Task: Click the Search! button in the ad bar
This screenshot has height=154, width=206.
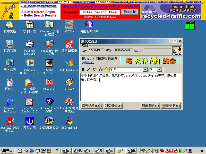Action: click(130, 12)
